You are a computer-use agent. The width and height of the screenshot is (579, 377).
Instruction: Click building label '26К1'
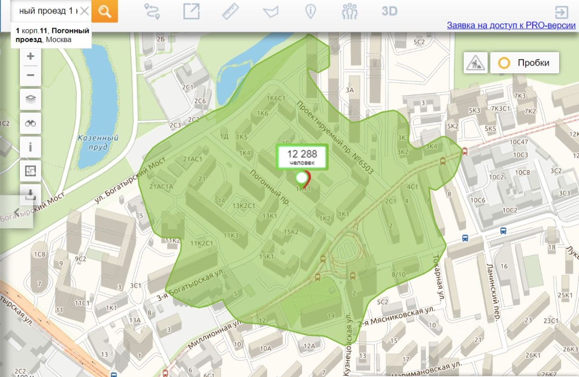[x=533, y=355]
